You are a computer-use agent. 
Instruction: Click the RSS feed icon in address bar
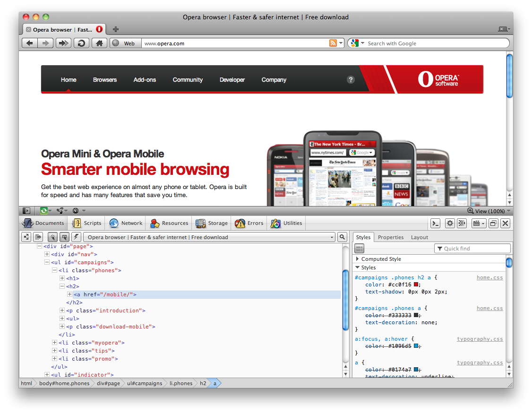point(334,43)
